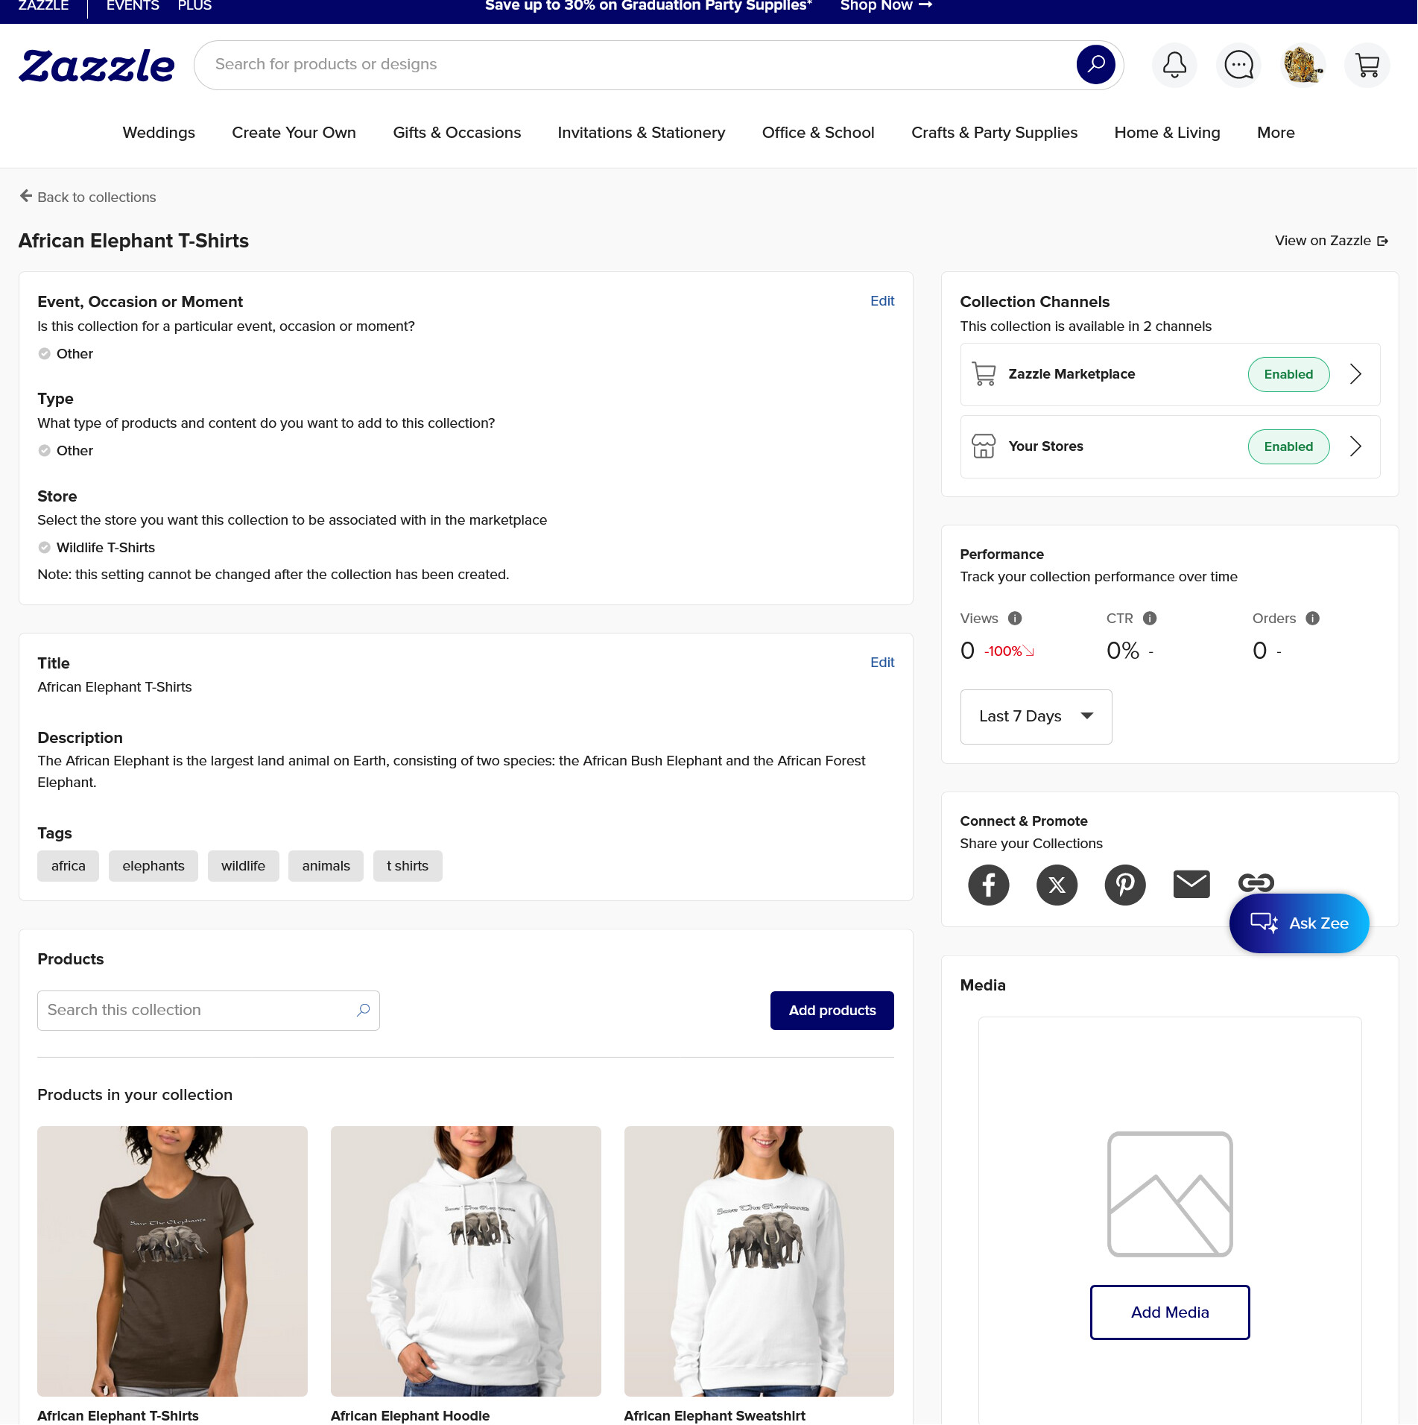The width and height of the screenshot is (1418, 1425).
Task: Open the chat messages icon
Action: click(1238, 66)
